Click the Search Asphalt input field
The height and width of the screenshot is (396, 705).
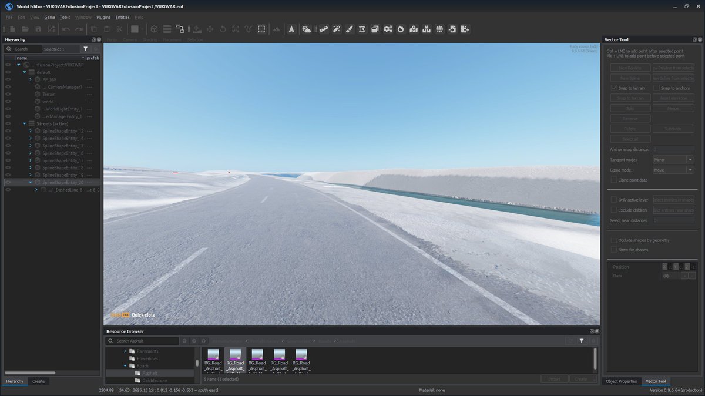pos(143,341)
